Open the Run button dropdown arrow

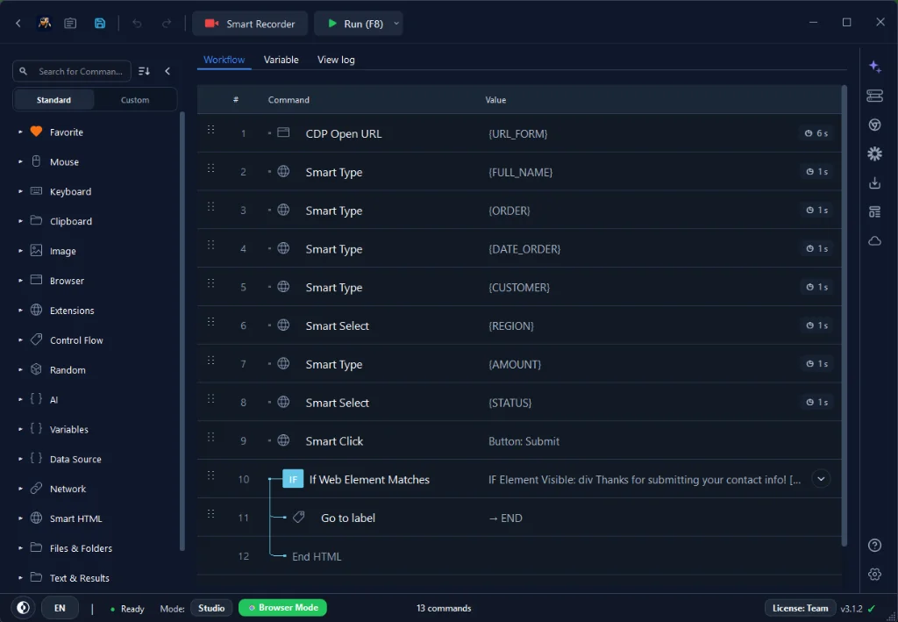[396, 24]
